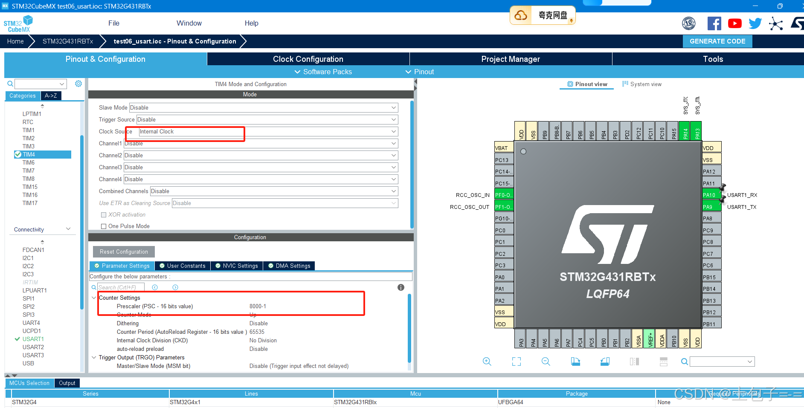Image resolution: width=804 pixels, height=408 pixels.
Task: Open the Facebook icon link
Action: point(714,23)
